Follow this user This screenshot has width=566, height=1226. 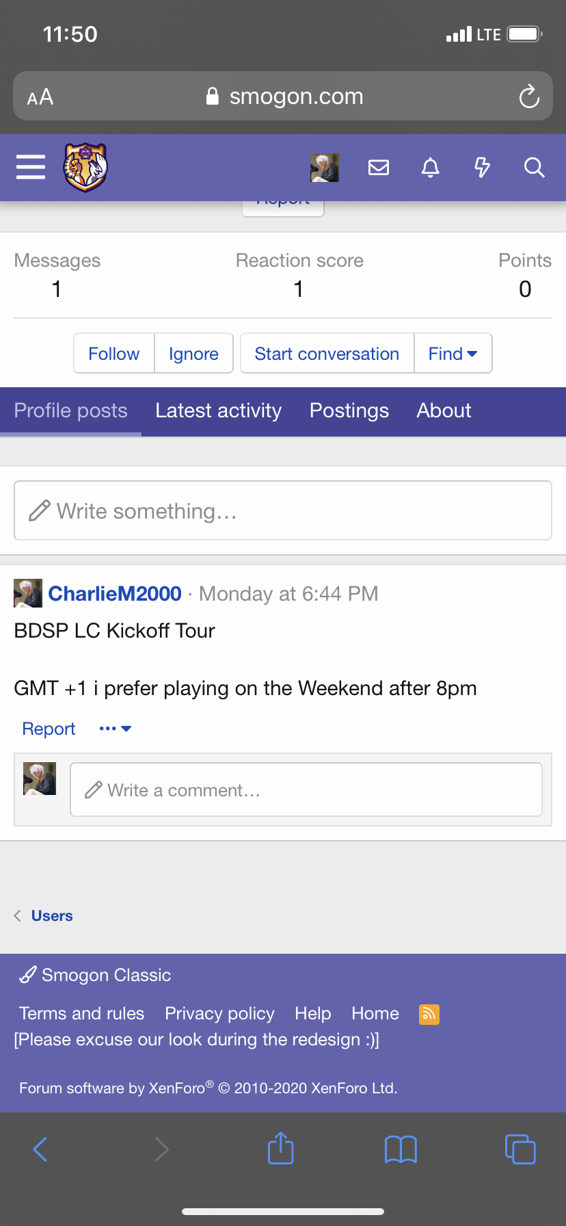pos(114,354)
